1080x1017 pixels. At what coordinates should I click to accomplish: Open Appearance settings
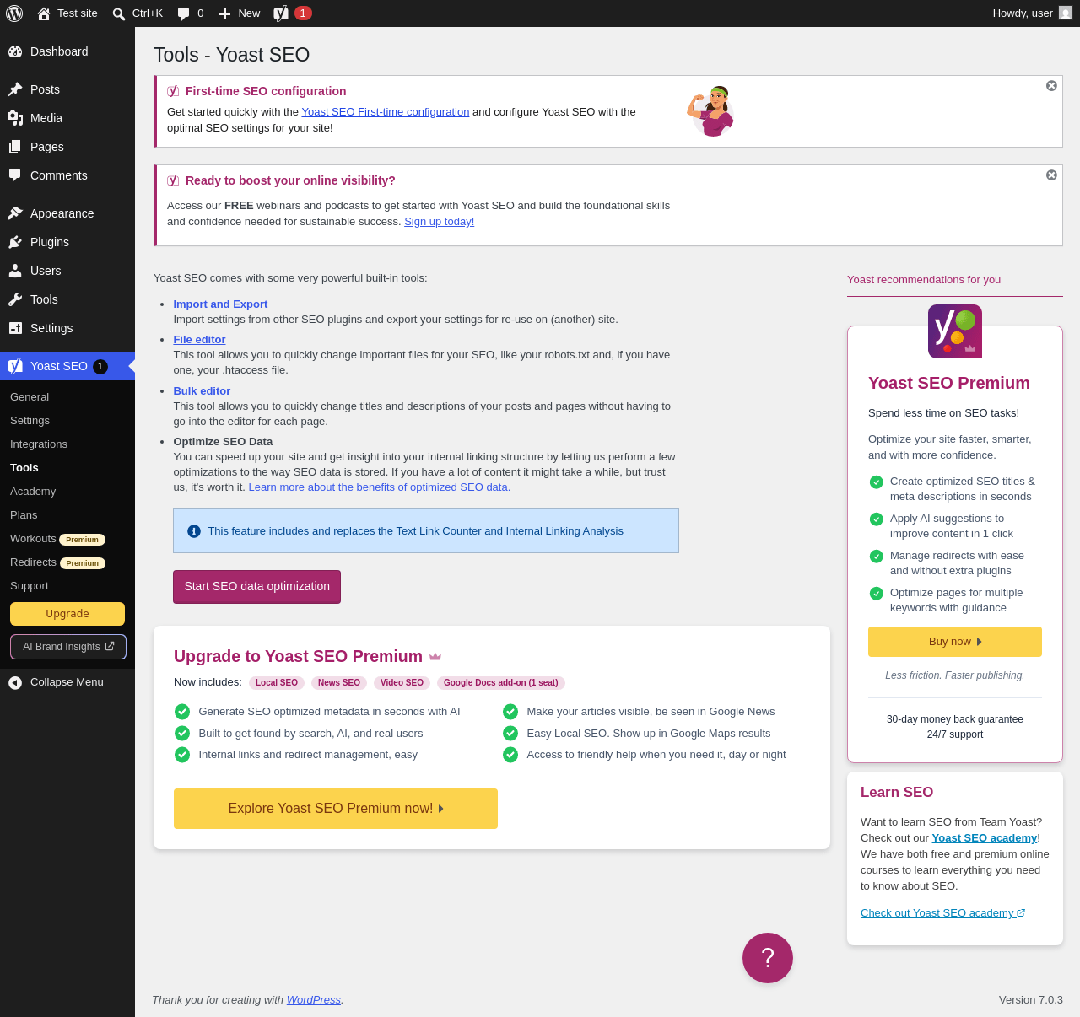pos(67,213)
